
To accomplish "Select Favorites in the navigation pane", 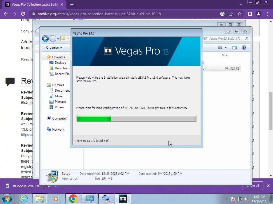I will (x=58, y=57).
